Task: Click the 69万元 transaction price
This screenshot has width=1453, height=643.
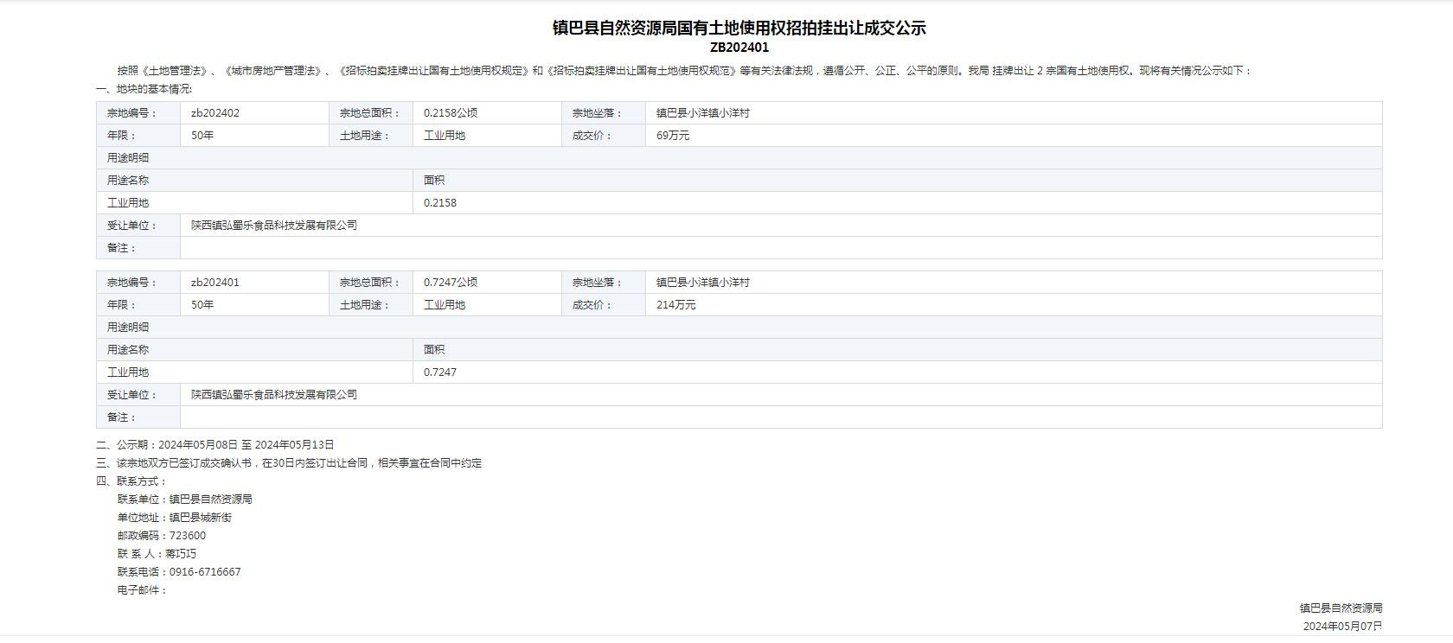Action: click(673, 136)
